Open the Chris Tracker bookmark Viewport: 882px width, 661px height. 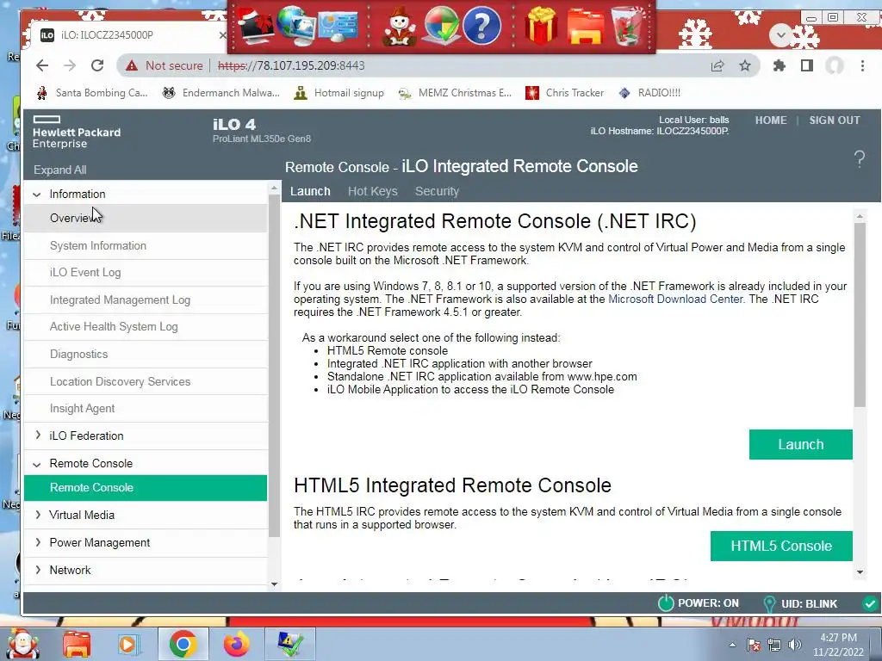pos(565,93)
